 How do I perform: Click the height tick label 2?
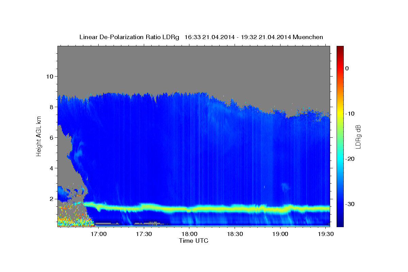pyautogui.click(x=51, y=199)
